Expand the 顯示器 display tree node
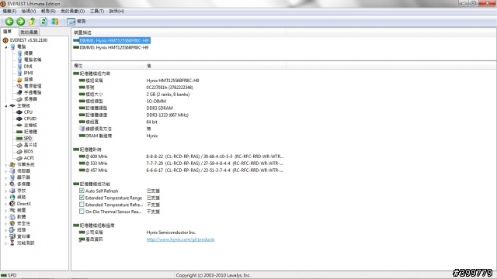497x279 pixels. click(x=6, y=177)
